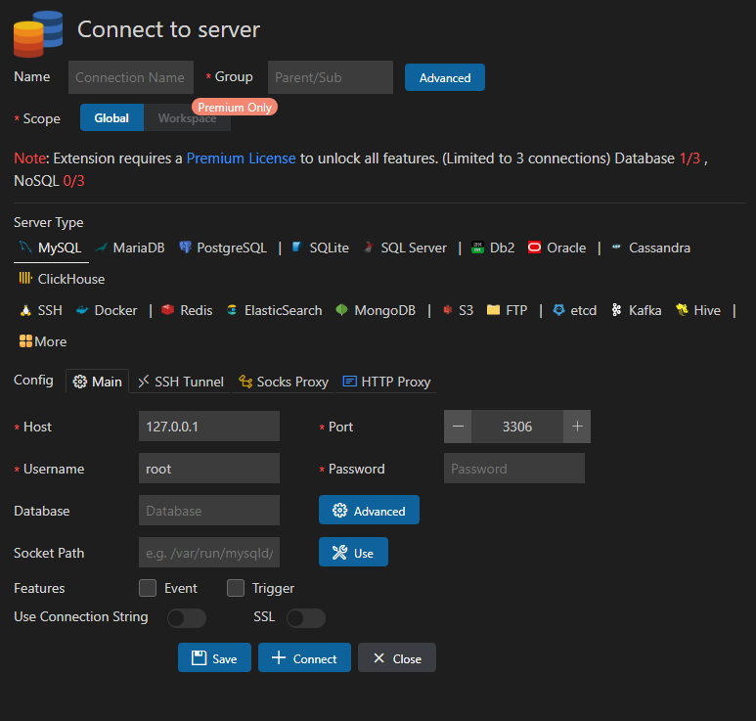Select the Kafka server type icon

(x=616, y=309)
